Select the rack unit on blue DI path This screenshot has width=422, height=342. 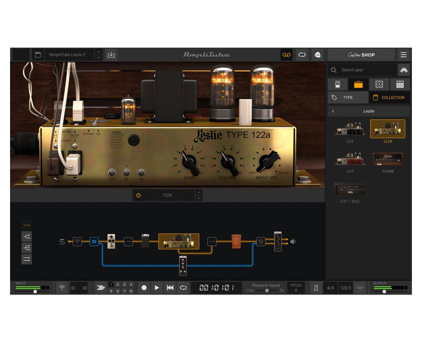(183, 266)
